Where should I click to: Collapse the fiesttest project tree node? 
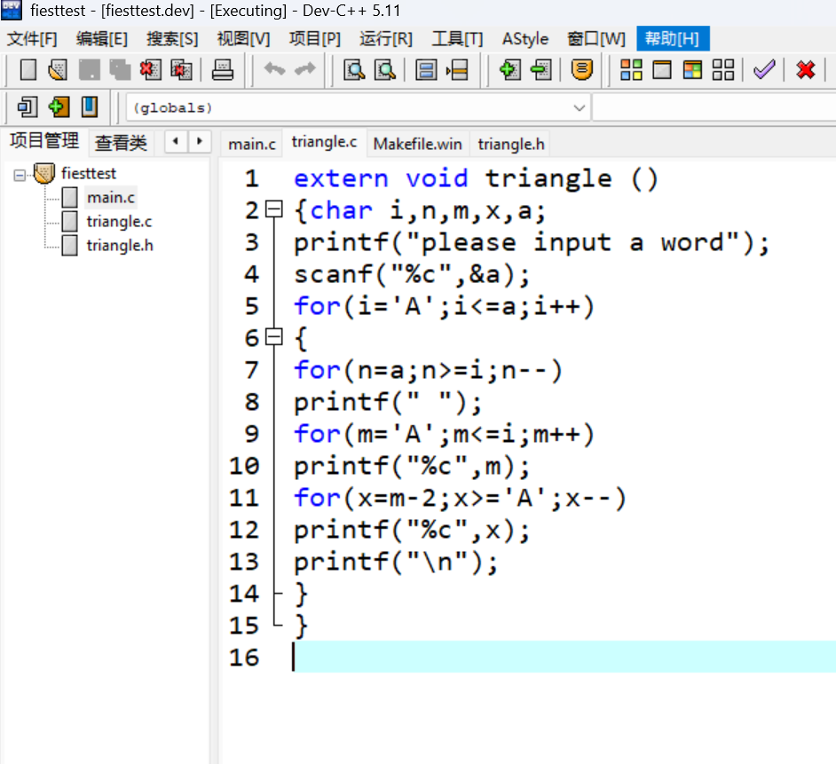20,175
